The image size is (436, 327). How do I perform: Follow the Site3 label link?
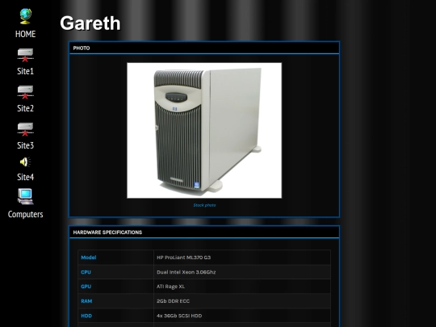25,145
